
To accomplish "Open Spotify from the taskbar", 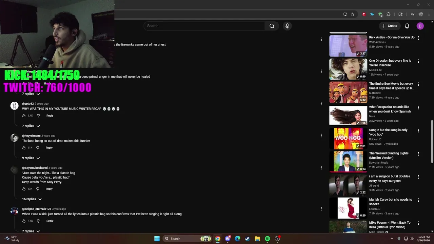I will [267, 239].
